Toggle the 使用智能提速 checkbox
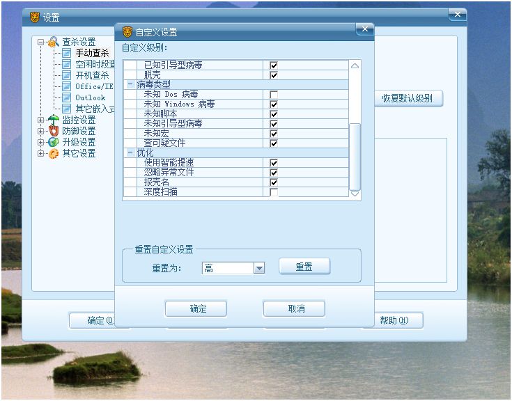 point(274,163)
